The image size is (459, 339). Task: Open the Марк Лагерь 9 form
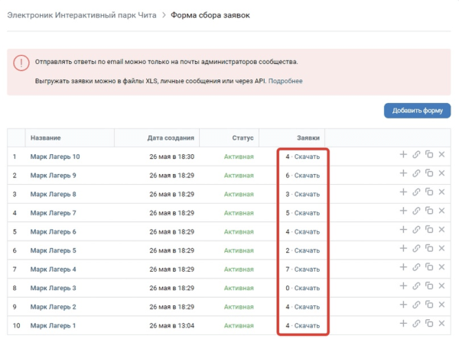tap(54, 175)
